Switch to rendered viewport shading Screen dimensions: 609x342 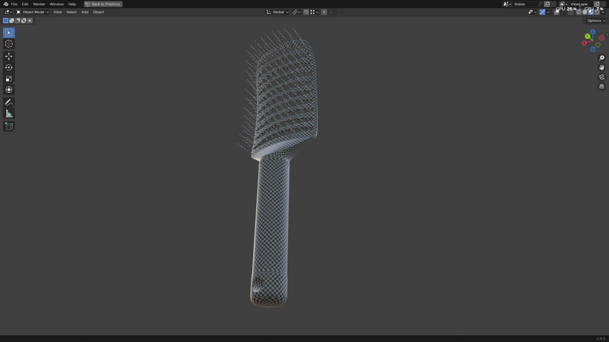click(x=597, y=12)
